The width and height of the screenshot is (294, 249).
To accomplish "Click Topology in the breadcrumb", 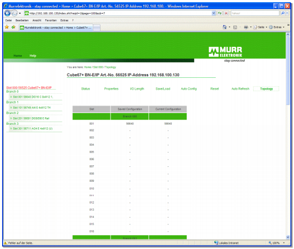I will coord(111,67).
